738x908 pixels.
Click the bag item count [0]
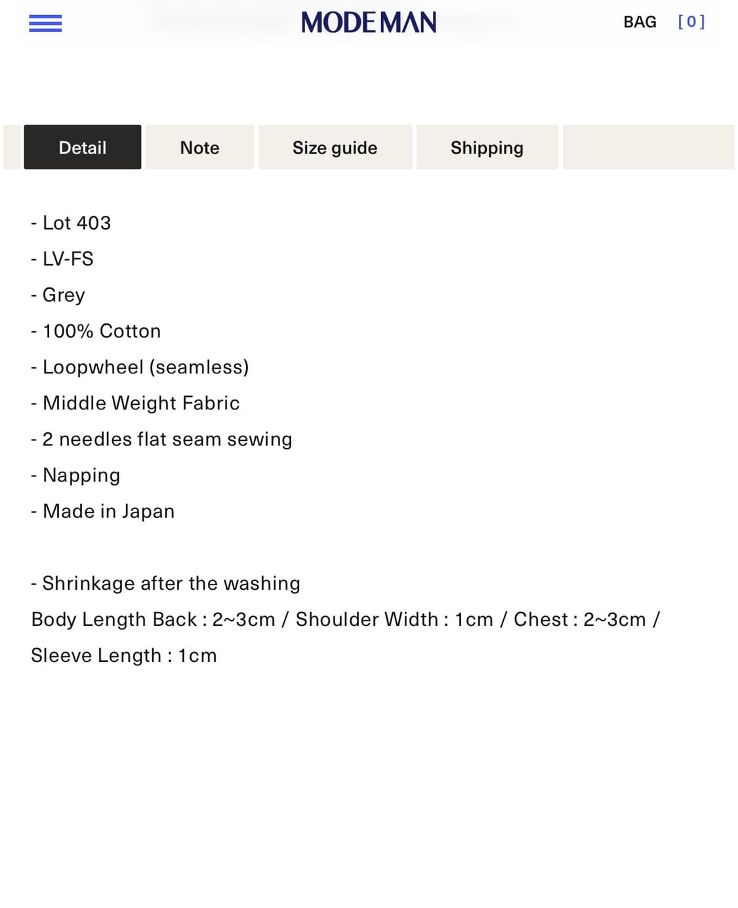[x=691, y=22]
